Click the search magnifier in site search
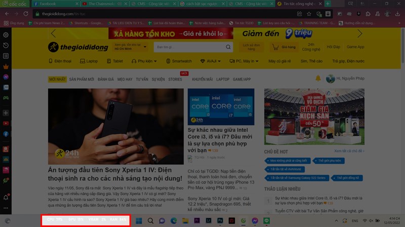This screenshot has width=405, height=227. (228, 47)
